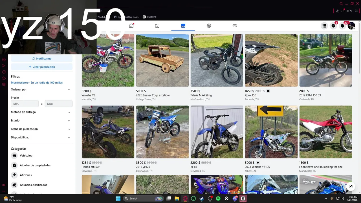The image size is (361, 203).
Task: Open the Groups icon tab
Action: click(x=209, y=26)
